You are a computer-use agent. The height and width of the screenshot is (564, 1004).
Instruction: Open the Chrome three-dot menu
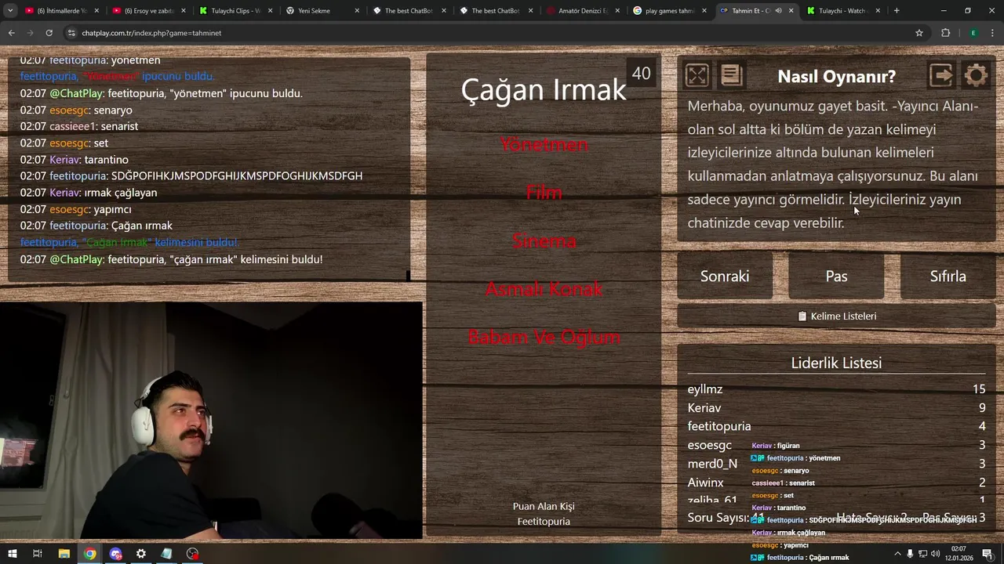tap(992, 33)
